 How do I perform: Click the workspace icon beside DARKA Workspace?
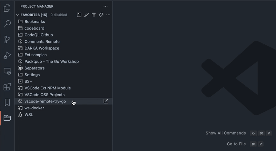20,48
